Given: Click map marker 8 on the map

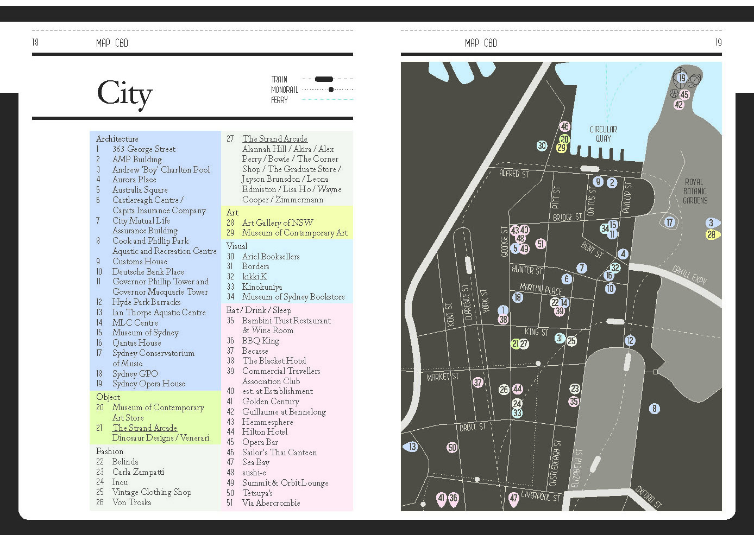Looking at the screenshot, I should click(x=655, y=409).
